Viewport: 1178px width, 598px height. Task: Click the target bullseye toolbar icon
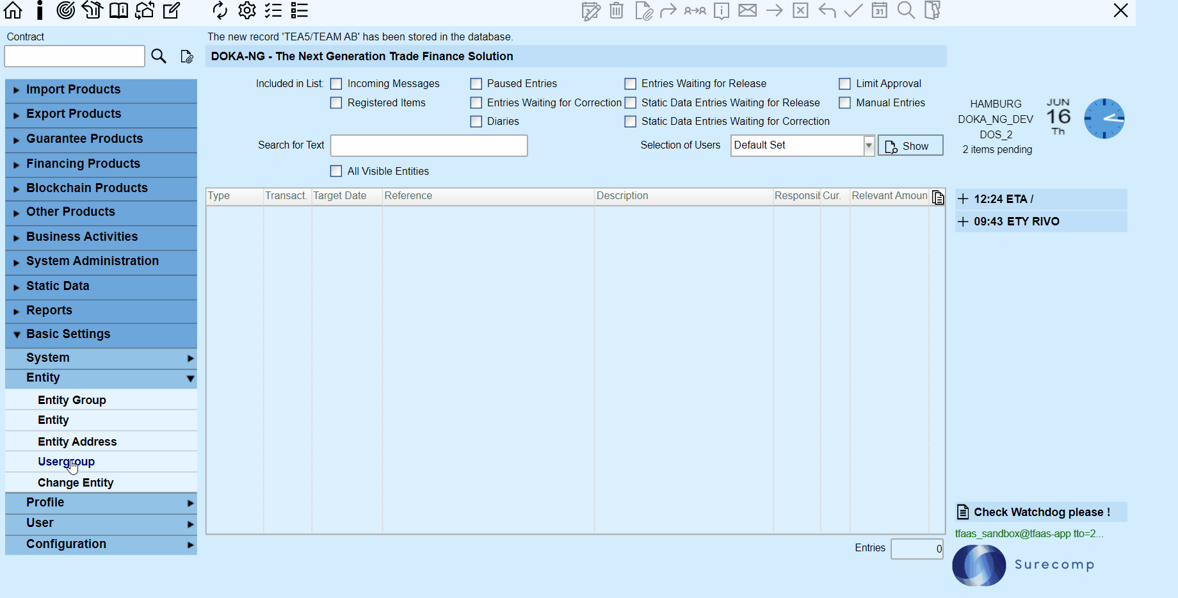click(x=65, y=10)
